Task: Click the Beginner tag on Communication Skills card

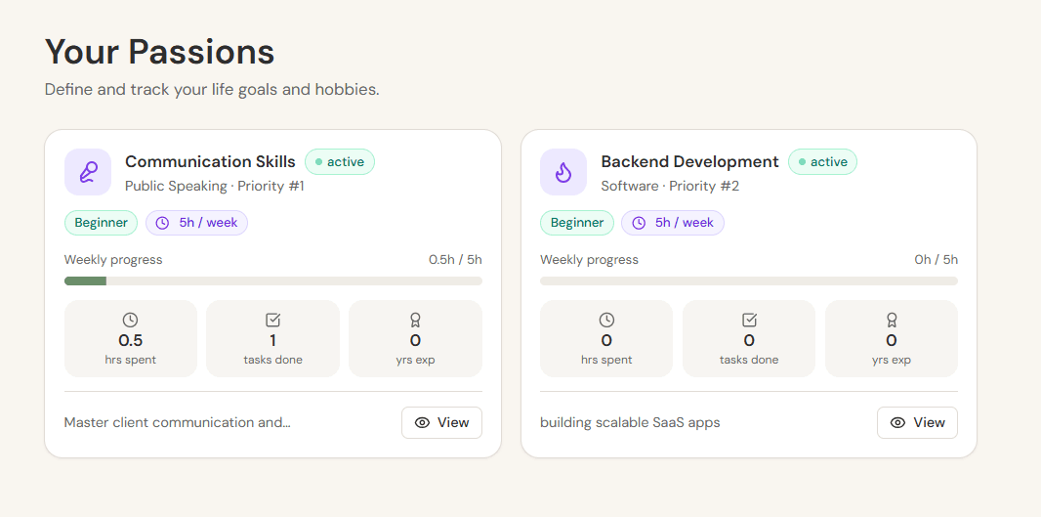Action: coord(101,223)
